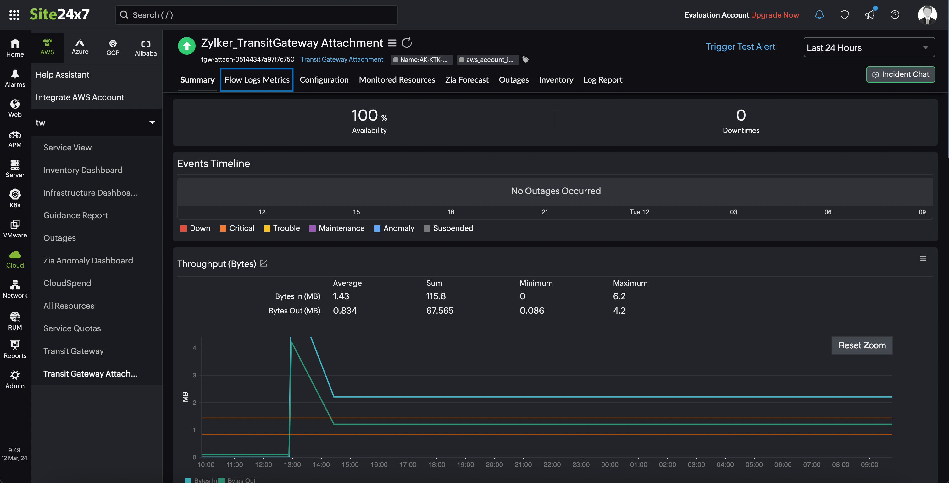Viewport: 949px width, 483px height.
Task: Click the Trigger Test Alert link
Action: 740,47
